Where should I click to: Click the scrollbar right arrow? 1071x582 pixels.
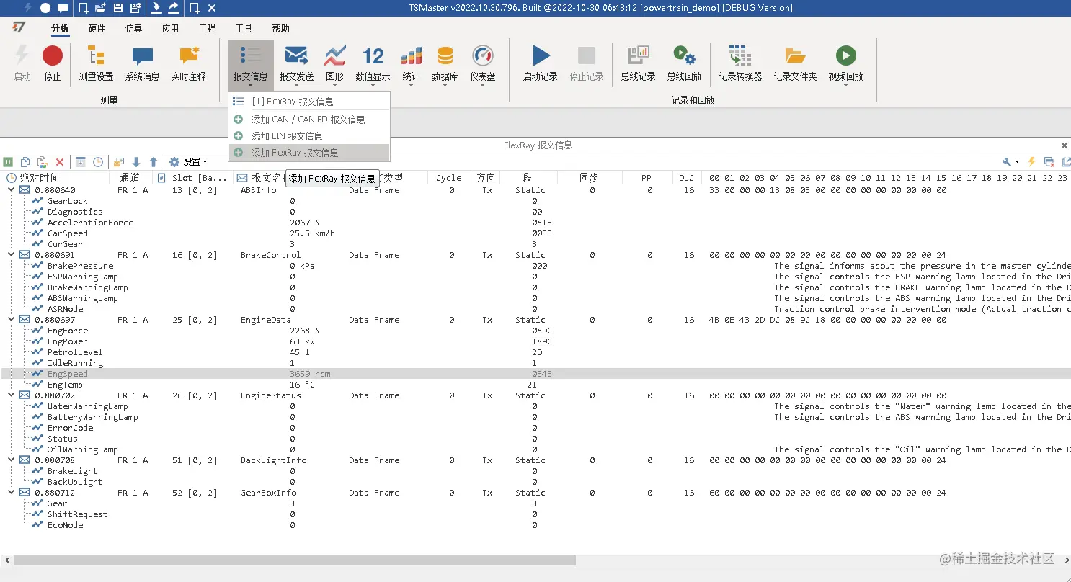(x=1065, y=560)
